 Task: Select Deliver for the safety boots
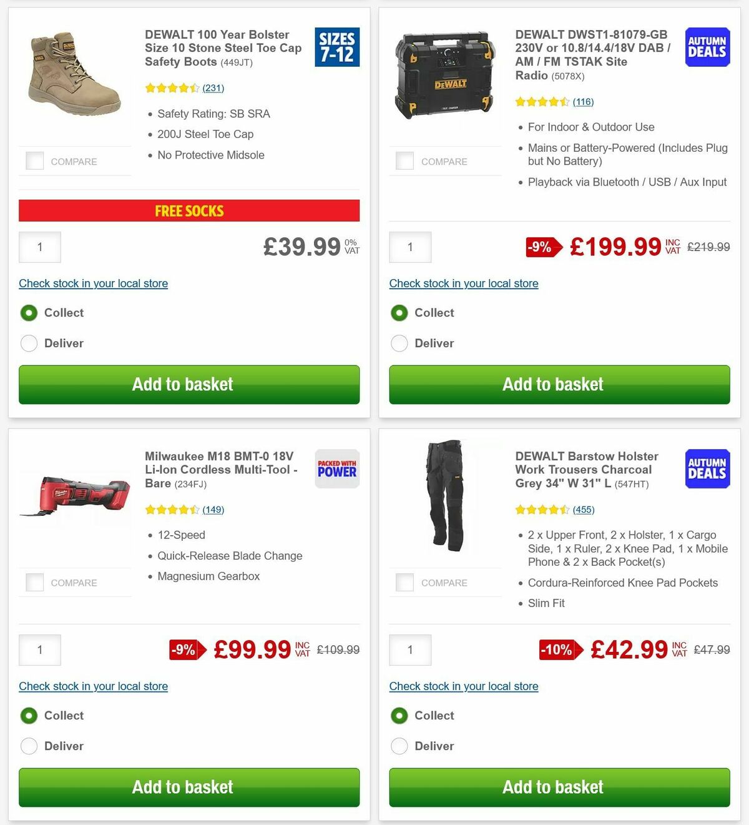[29, 343]
